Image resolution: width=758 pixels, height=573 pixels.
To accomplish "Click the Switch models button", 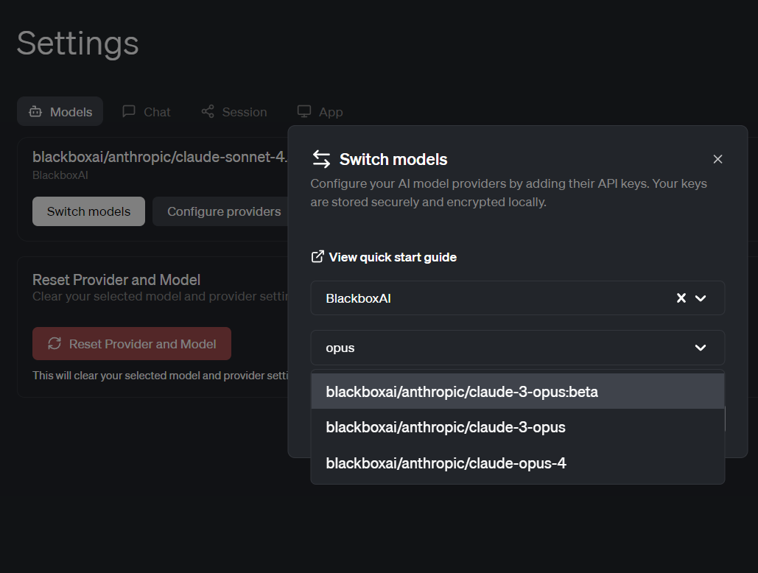I will point(88,211).
